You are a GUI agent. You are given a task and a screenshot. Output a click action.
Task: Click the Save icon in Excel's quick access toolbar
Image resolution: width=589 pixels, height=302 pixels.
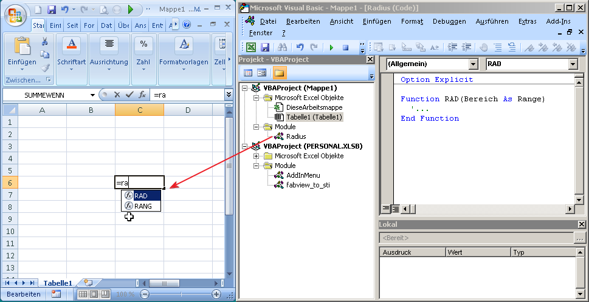[x=52, y=9]
